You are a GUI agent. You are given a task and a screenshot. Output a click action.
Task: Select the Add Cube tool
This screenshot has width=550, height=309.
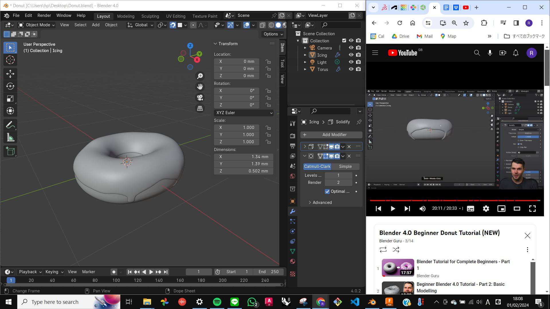(10, 151)
